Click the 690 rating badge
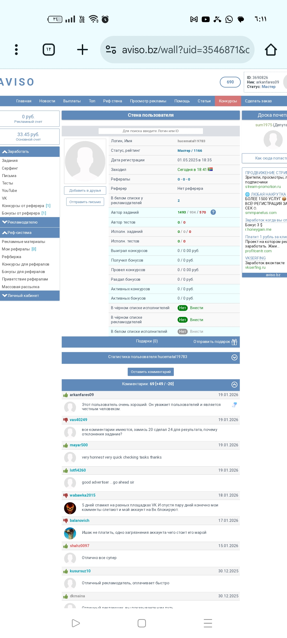The width and height of the screenshot is (287, 638). click(x=230, y=82)
